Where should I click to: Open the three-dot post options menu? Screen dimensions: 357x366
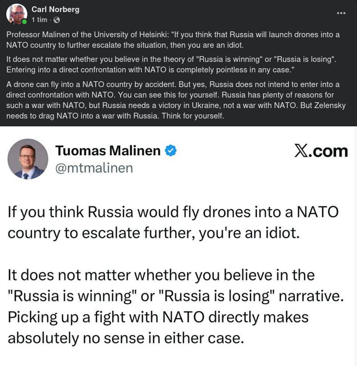(341, 13)
